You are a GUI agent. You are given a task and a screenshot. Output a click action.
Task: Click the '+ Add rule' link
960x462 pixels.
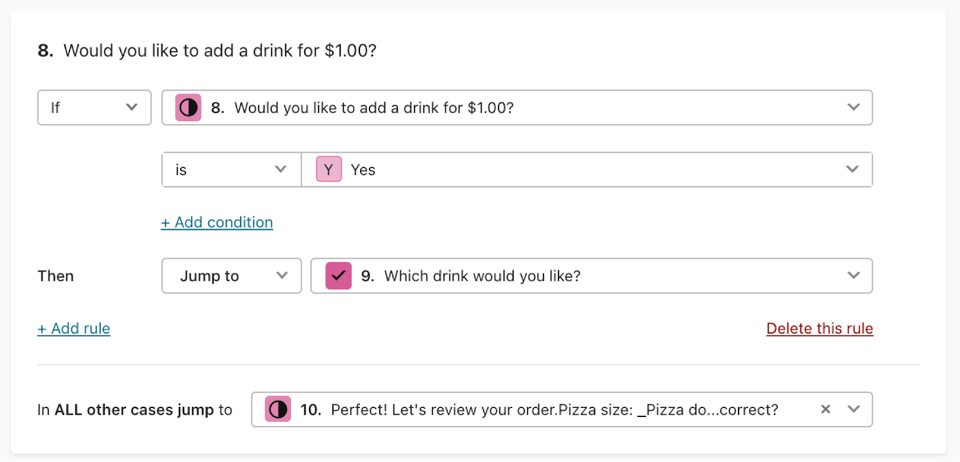coord(74,329)
